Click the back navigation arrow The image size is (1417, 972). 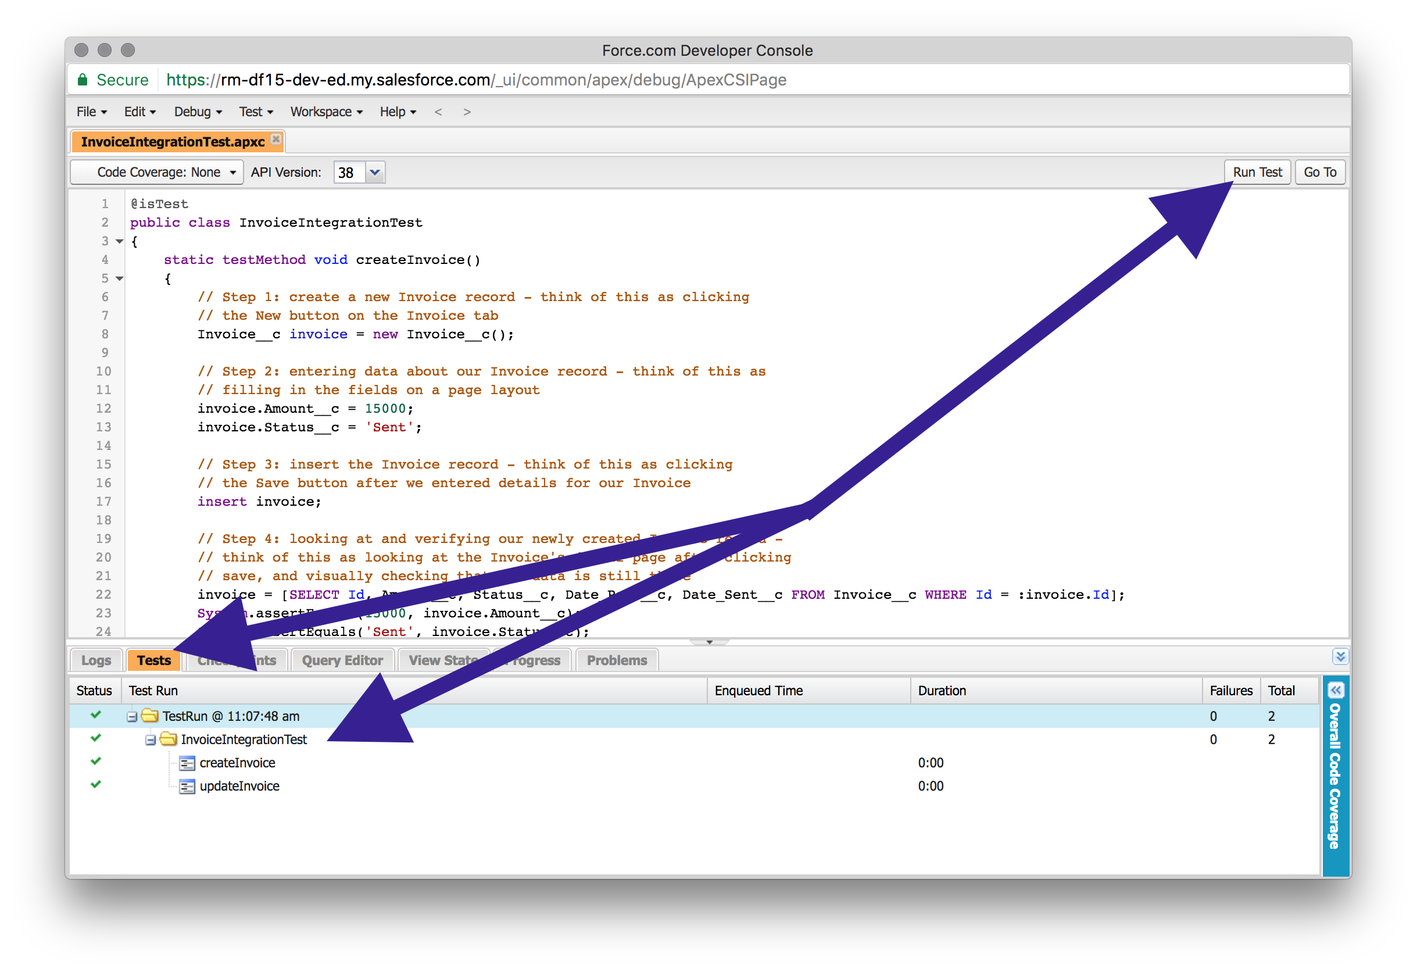[438, 112]
